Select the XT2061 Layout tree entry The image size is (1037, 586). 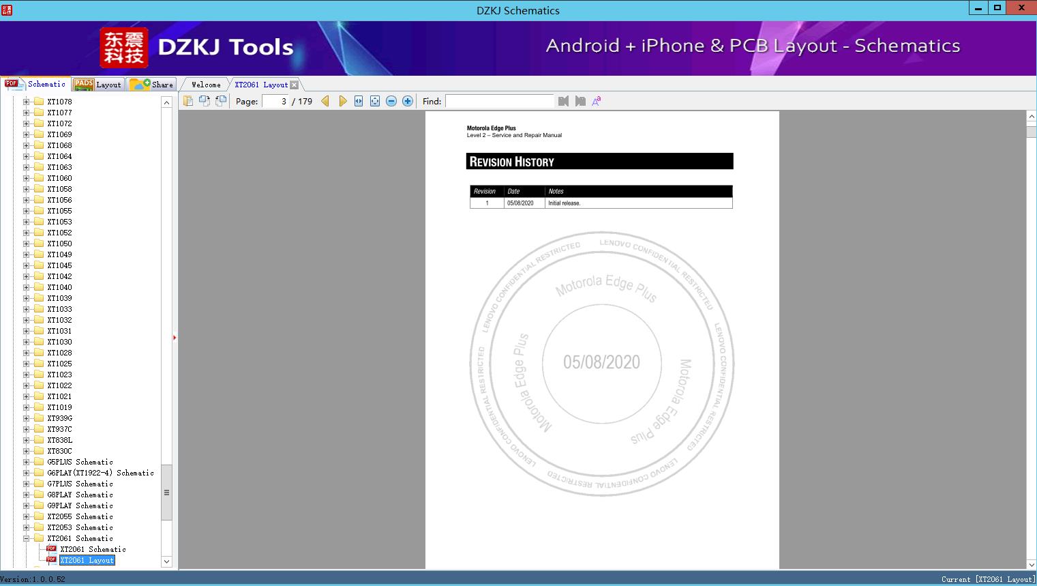point(87,560)
